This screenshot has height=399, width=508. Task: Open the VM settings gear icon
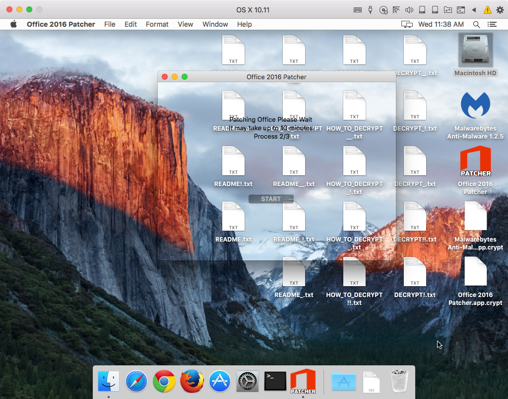[500, 10]
